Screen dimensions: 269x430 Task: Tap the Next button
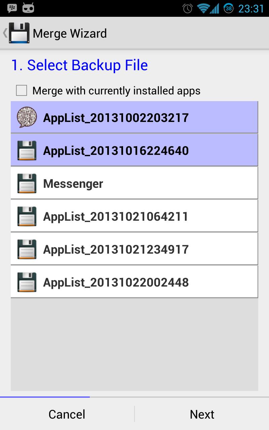point(202,414)
